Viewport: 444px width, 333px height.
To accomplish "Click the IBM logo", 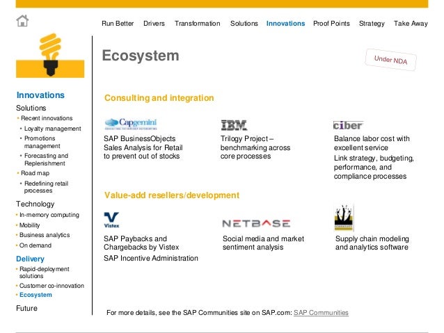I will (234, 125).
